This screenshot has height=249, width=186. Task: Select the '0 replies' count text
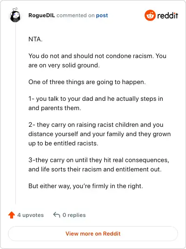pyautogui.click(x=74, y=215)
